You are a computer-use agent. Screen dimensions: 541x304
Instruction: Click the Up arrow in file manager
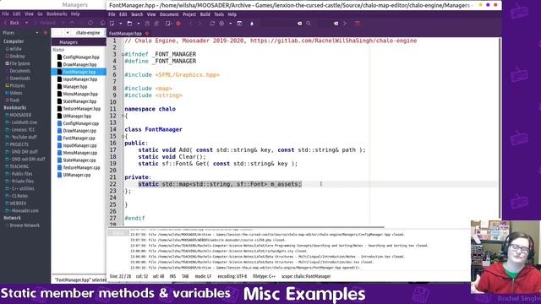pyautogui.click(x=72, y=23)
